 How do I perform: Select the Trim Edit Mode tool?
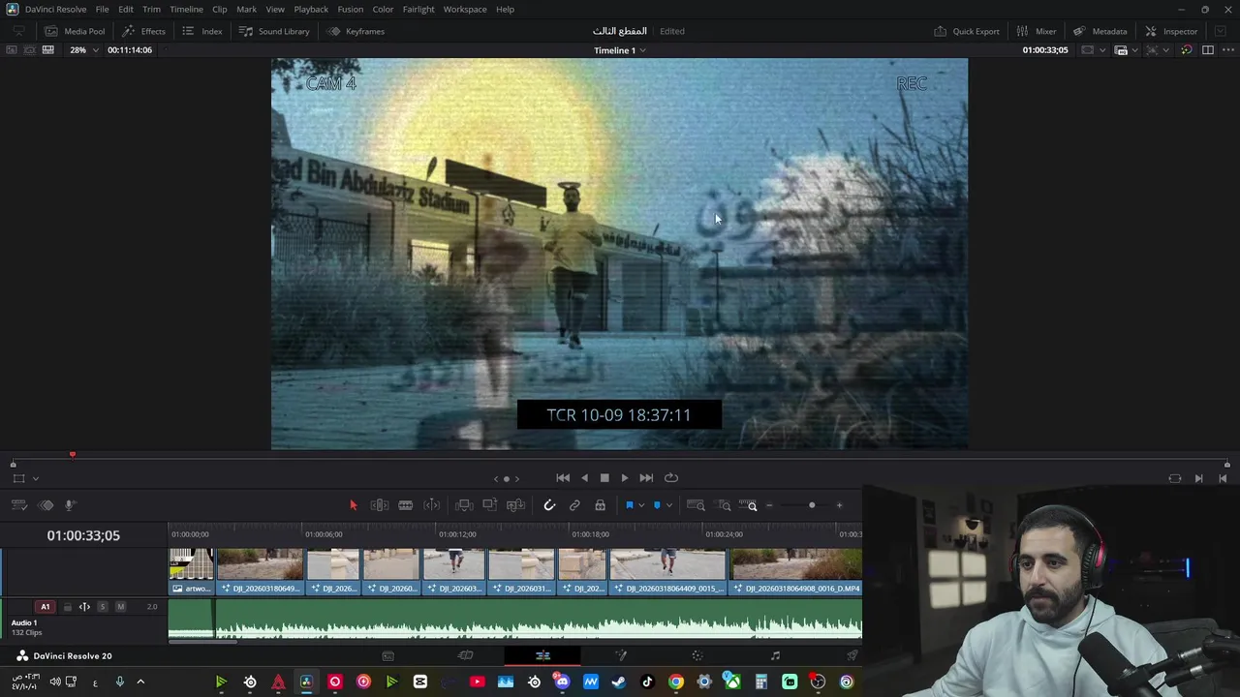(x=380, y=505)
